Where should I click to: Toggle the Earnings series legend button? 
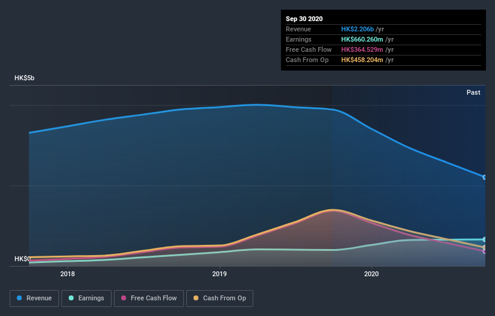86,299
